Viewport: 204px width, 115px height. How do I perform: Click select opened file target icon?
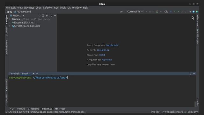coord(40,16)
